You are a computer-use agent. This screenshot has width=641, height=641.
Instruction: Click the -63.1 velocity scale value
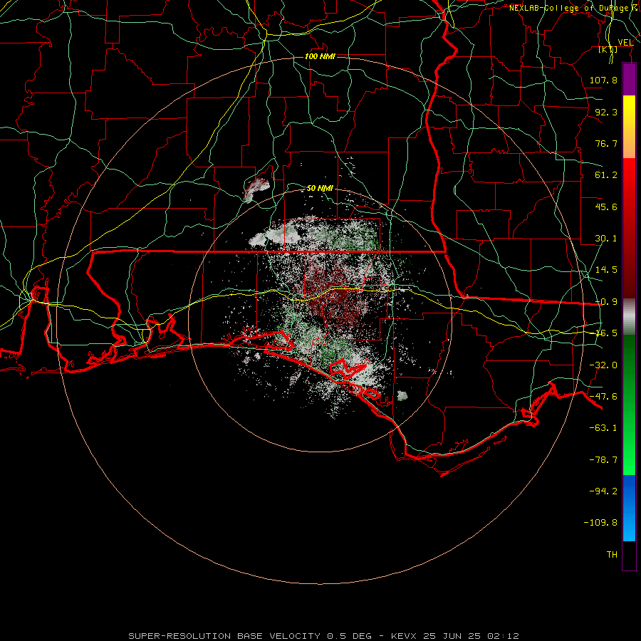pos(603,428)
